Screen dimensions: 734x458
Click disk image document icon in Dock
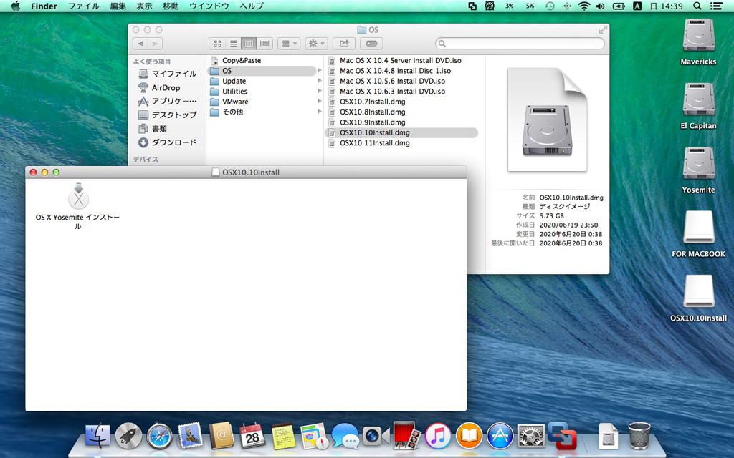tap(608, 437)
